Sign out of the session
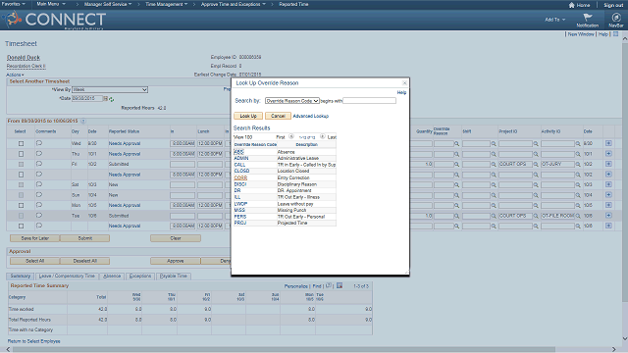The width and height of the screenshot is (628, 353). 613,5
